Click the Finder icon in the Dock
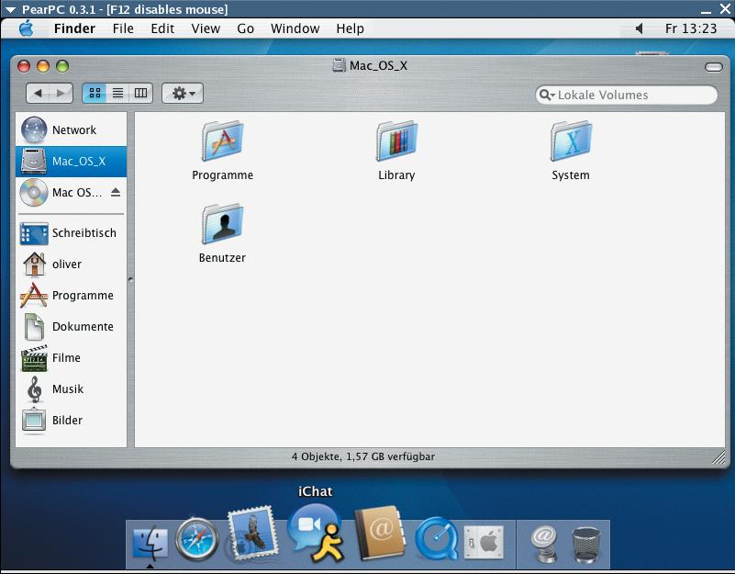This screenshot has height=574, width=735. (150, 543)
